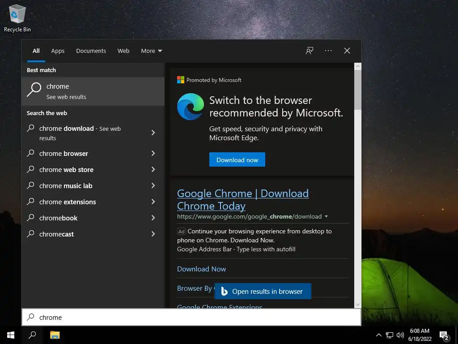Switch to the Web tab
Image resolution: width=458 pixels, height=344 pixels.
123,51
